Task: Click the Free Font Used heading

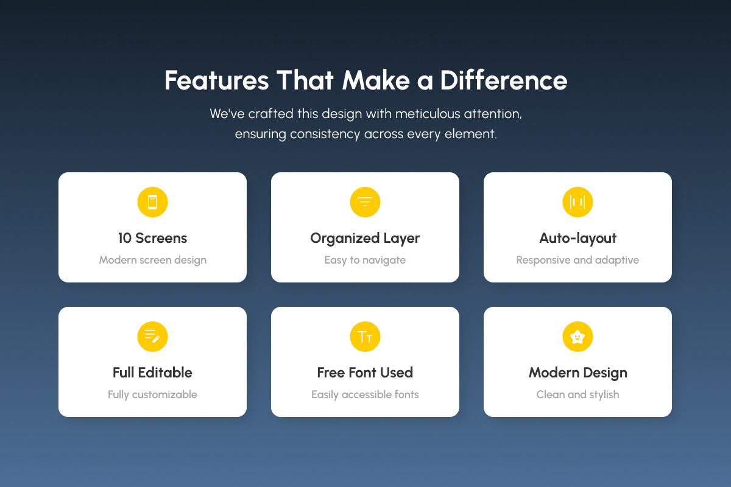Action: (x=365, y=373)
